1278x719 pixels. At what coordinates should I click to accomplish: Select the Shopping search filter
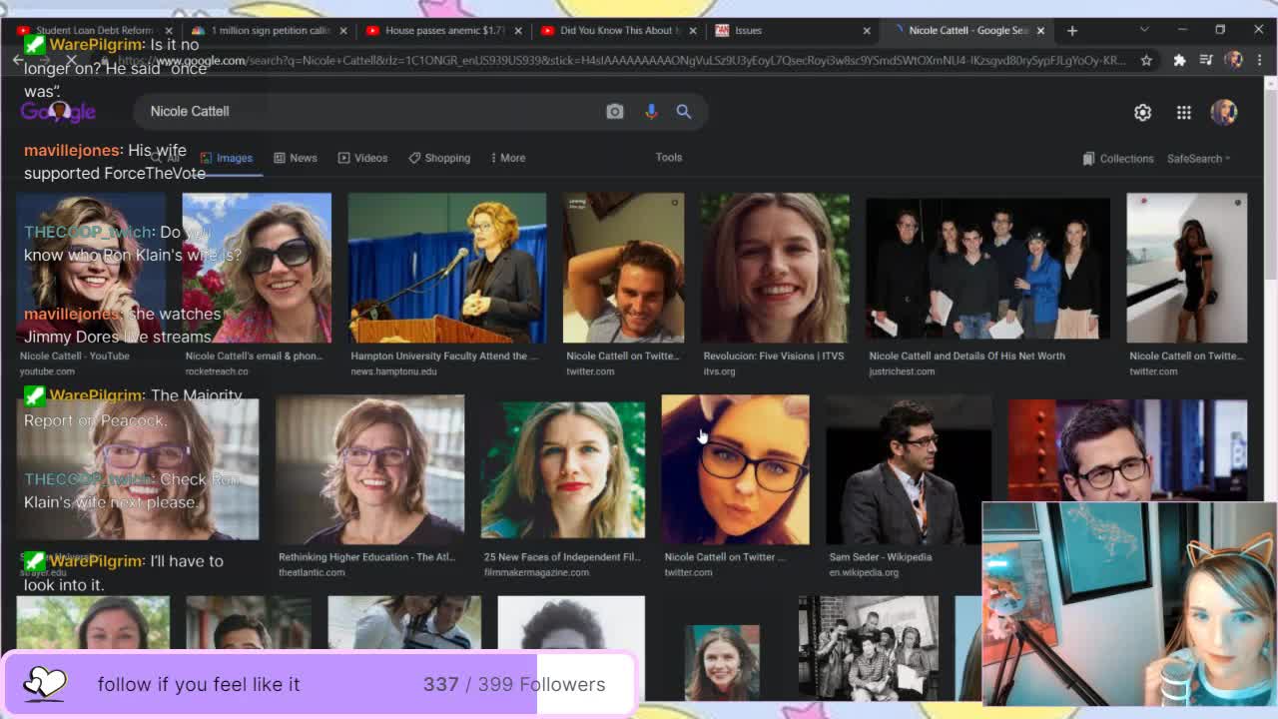[439, 158]
